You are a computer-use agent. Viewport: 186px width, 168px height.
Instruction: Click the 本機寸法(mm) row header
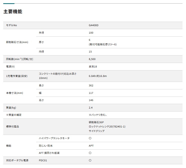coord(14,93)
